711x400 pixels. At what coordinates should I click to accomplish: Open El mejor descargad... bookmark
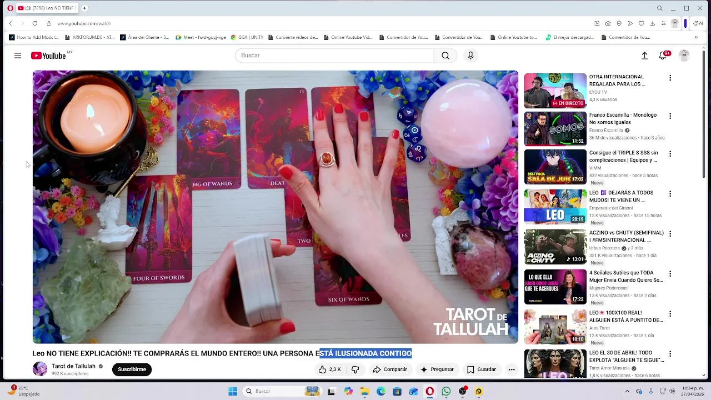click(x=570, y=37)
